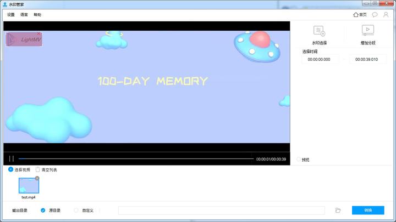Go to the home page (首页)

[x=360, y=15]
